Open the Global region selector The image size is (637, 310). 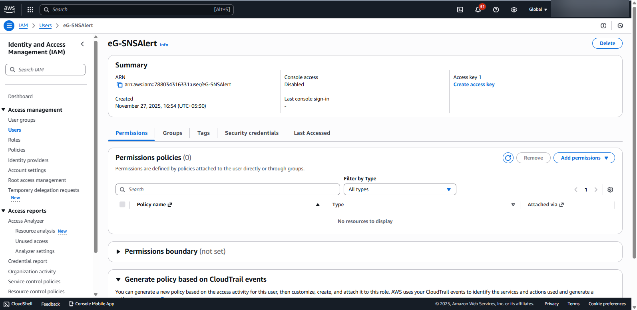[x=537, y=10]
